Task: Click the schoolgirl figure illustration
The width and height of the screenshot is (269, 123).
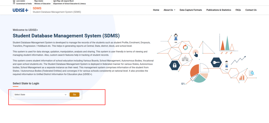Action: 176,38
